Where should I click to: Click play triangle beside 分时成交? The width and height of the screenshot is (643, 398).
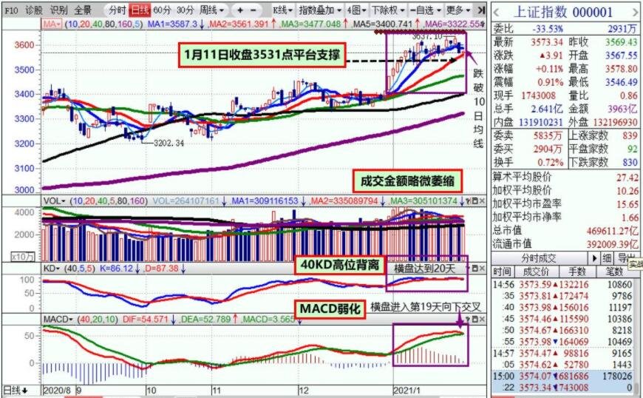594,258
